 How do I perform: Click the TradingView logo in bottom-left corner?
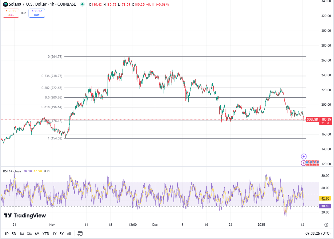[x=25, y=216]
